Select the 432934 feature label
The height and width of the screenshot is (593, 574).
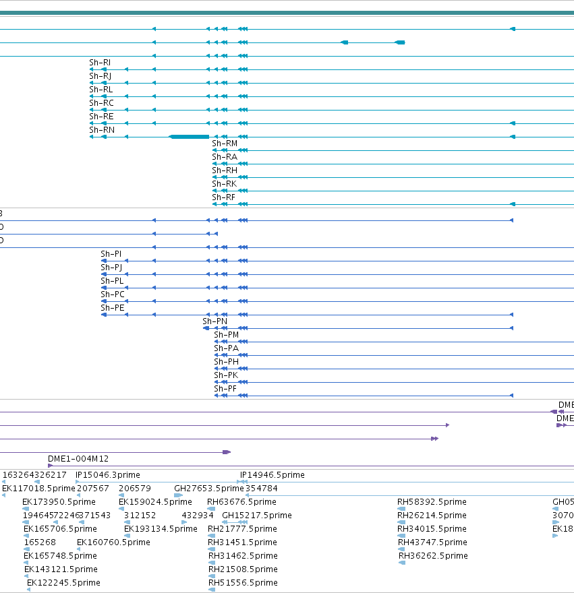tap(198, 516)
